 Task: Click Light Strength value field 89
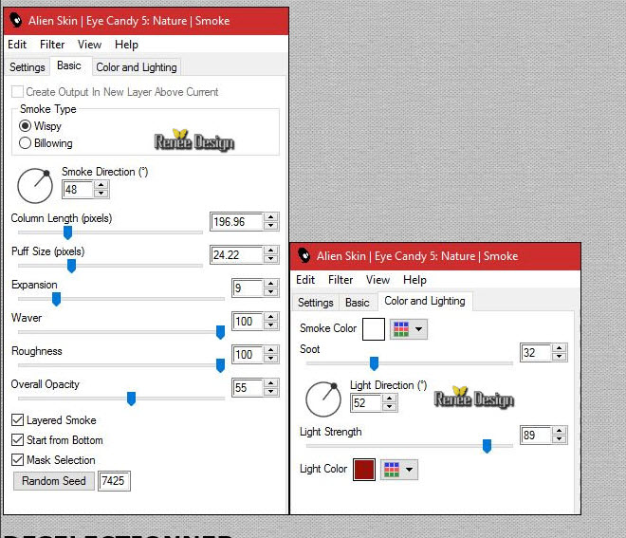click(x=536, y=435)
